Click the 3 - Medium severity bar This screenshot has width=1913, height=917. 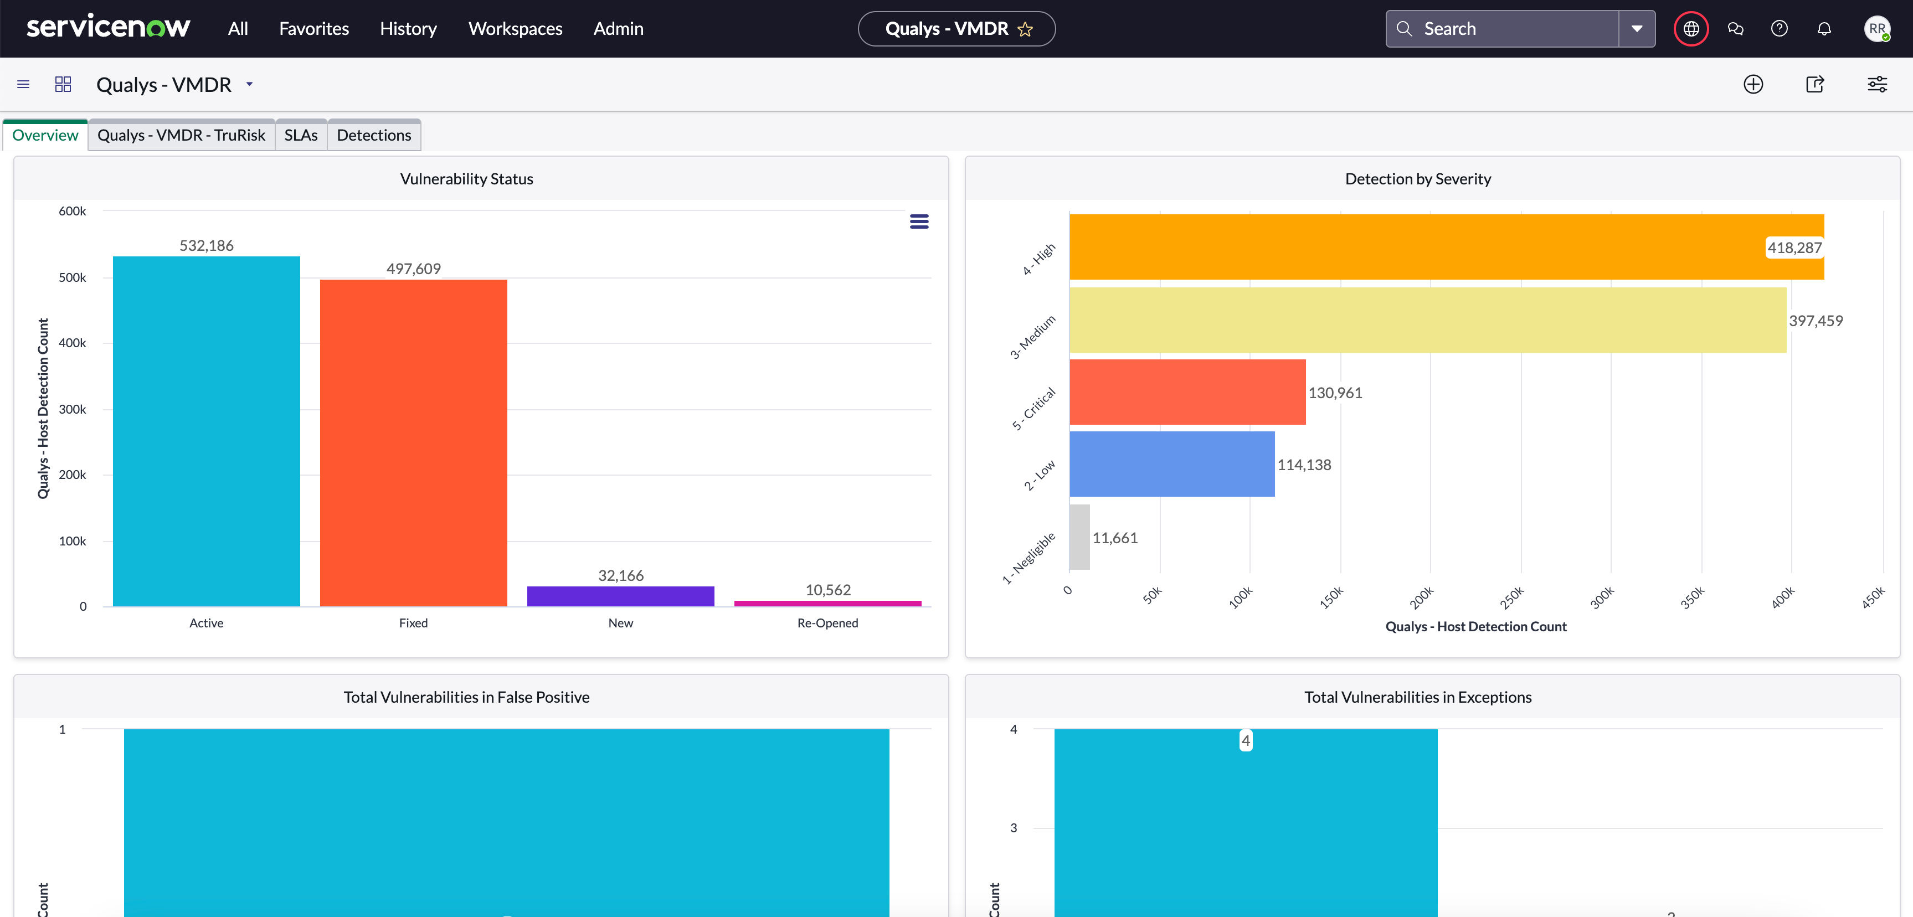(x=1428, y=320)
